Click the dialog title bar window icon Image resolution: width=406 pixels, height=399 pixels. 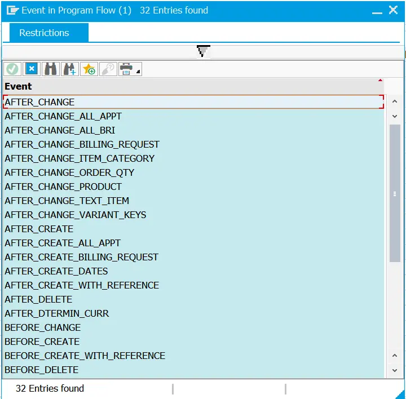(x=12, y=11)
